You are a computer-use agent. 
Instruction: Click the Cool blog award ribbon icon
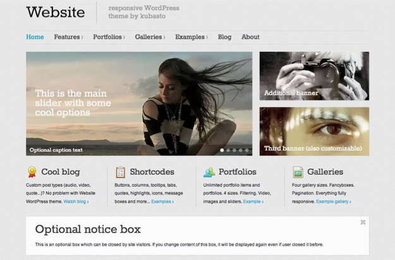[32, 172]
